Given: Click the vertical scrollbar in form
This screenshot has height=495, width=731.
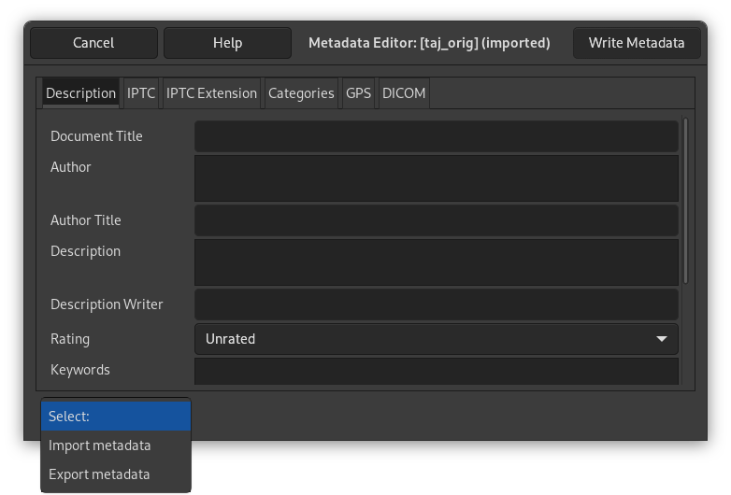Looking at the screenshot, I should click(686, 201).
